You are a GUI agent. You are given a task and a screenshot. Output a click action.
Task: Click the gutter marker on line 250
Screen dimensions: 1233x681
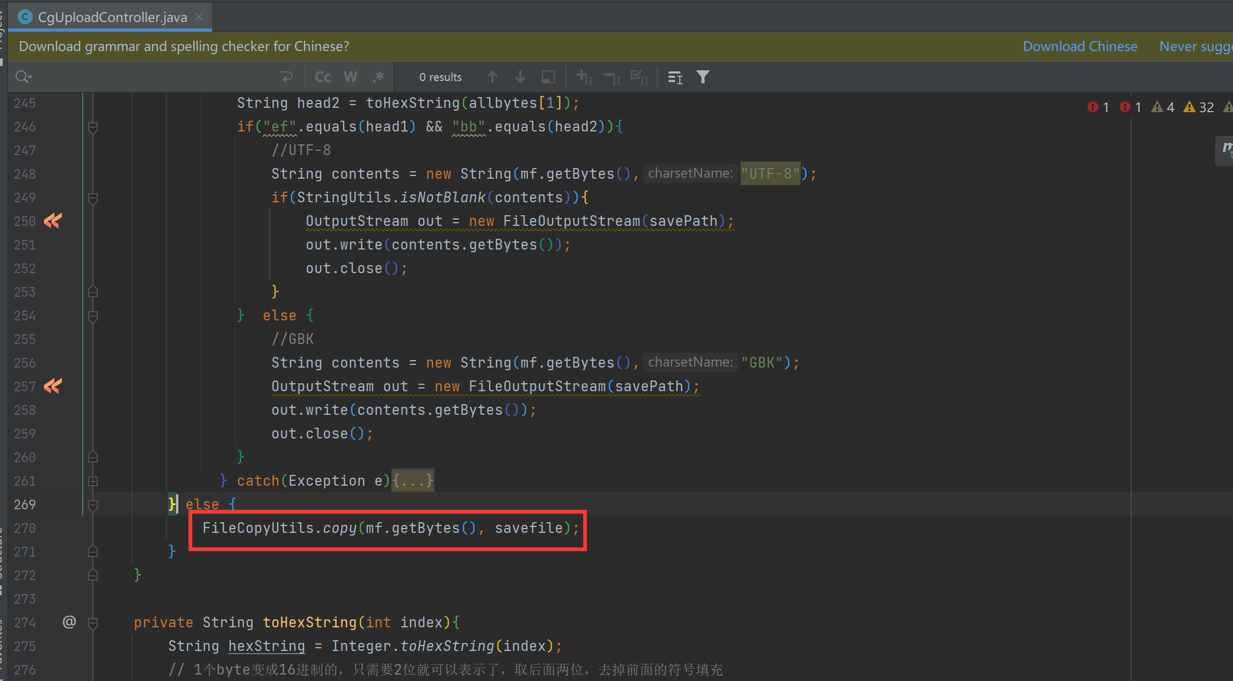[x=53, y=221]
